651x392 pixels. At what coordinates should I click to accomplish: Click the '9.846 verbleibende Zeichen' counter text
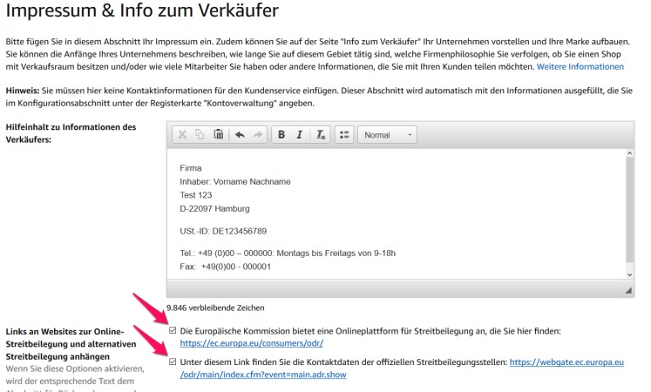(215, 308)
